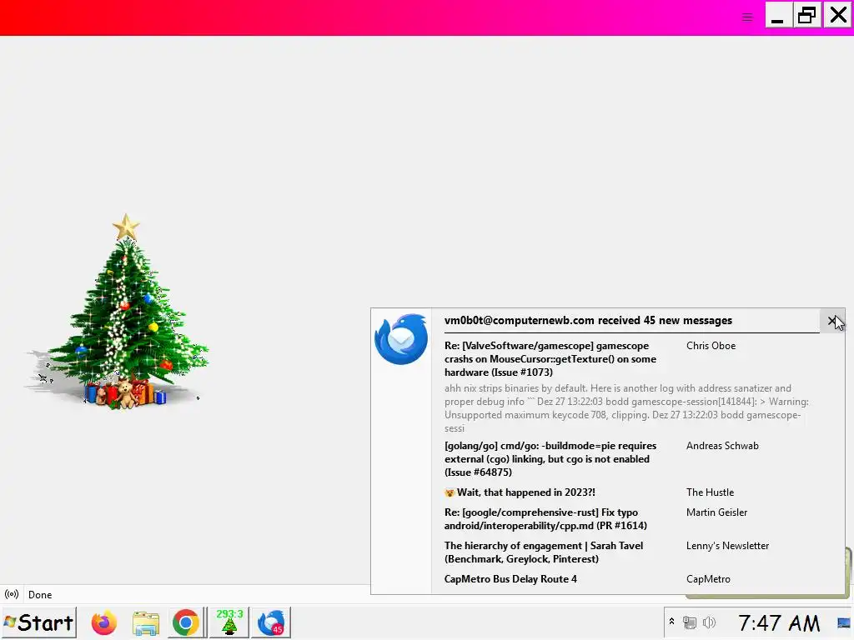Open 'The hierarchy of engagement' newsletter message
Image resolution: width=854 pixels, height=640 pixels.
click(544, 552)
